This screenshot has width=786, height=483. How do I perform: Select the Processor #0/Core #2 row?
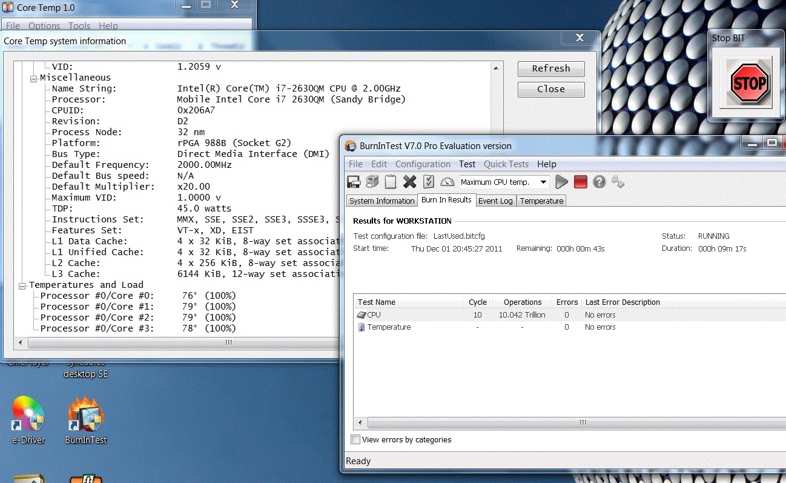pos(138,318)
